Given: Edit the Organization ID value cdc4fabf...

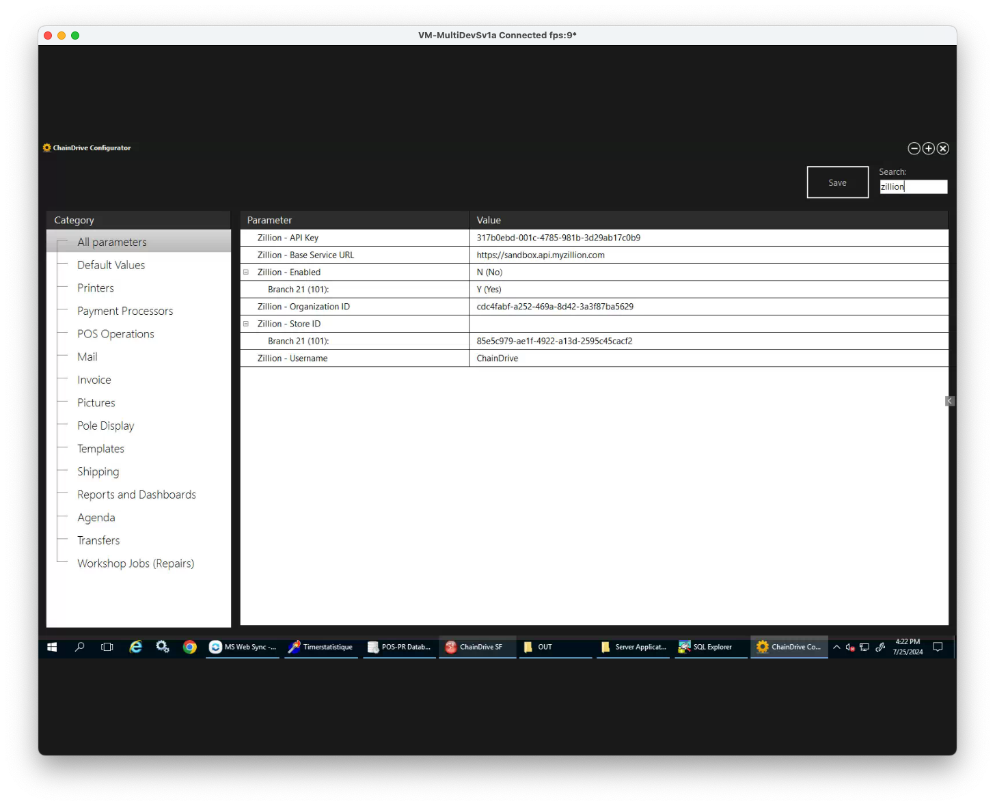Looking at the screenshot, I should (x=709, y=307).
